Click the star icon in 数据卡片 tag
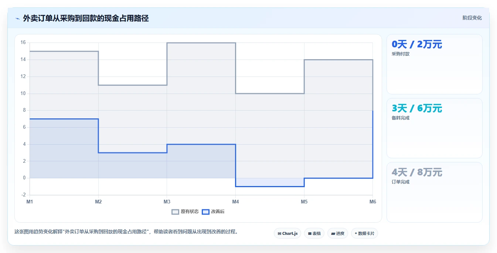 (356, 233)
